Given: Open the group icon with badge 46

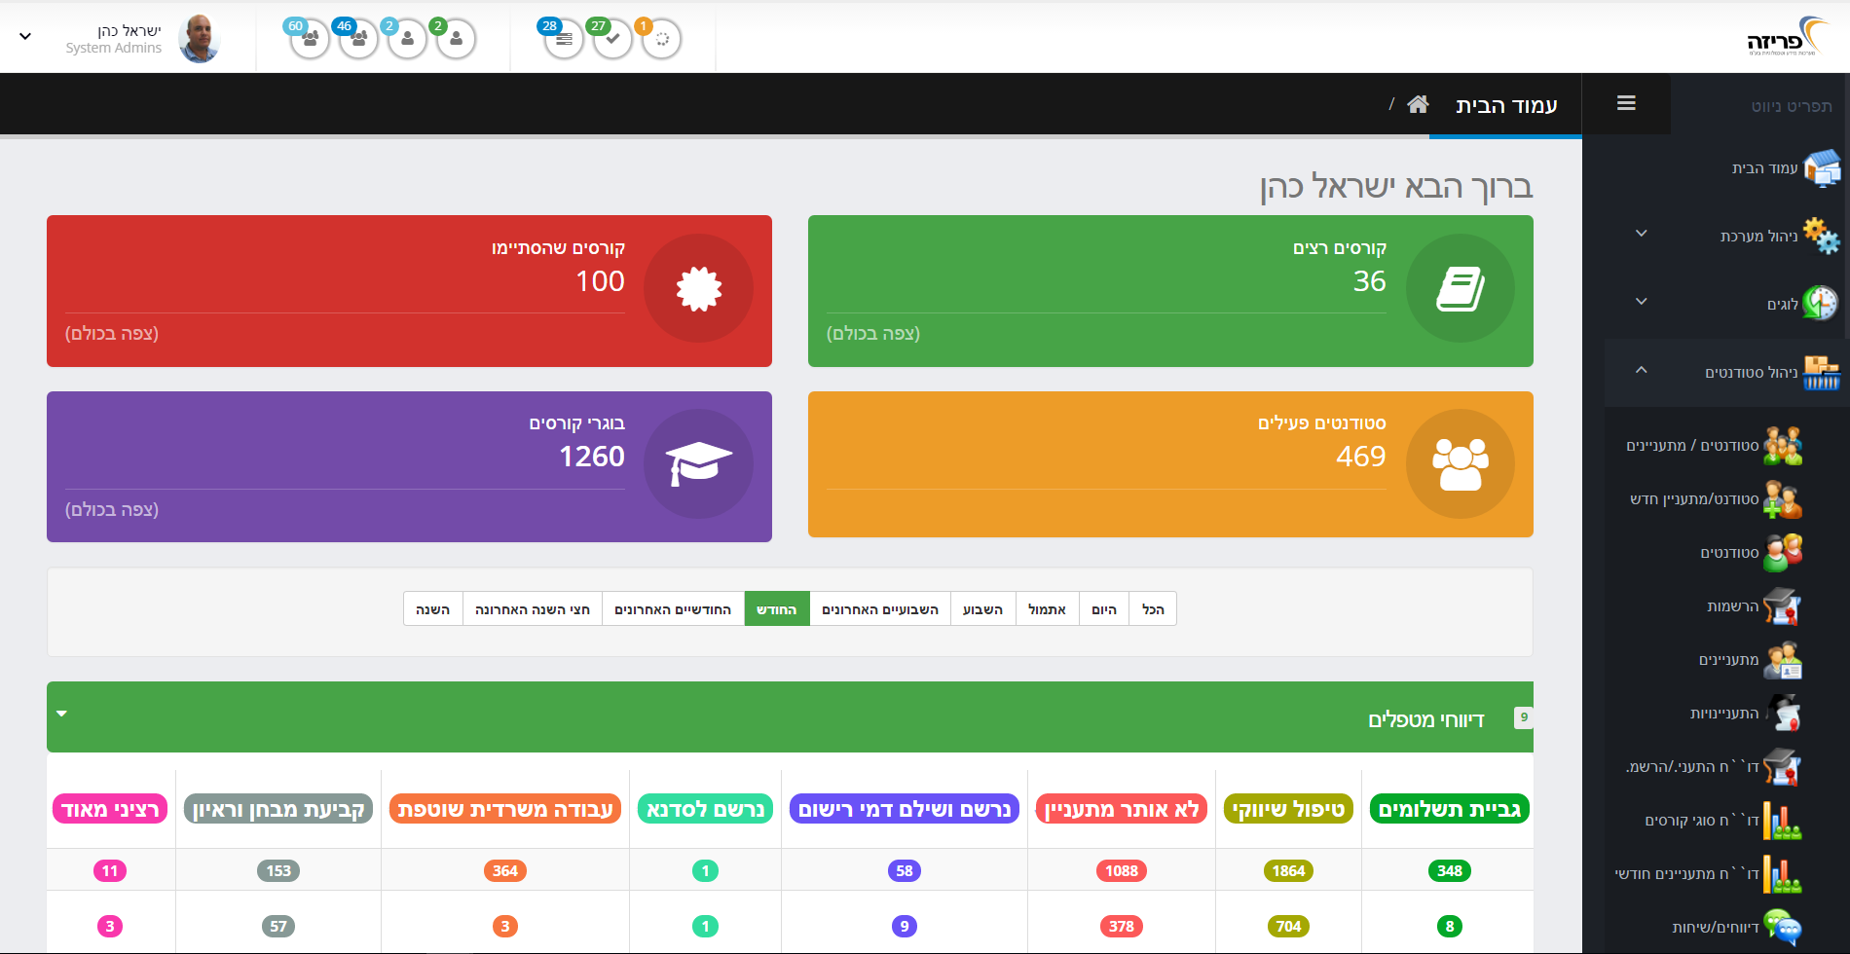Looking at the screenshot, I should click(358, 40).
